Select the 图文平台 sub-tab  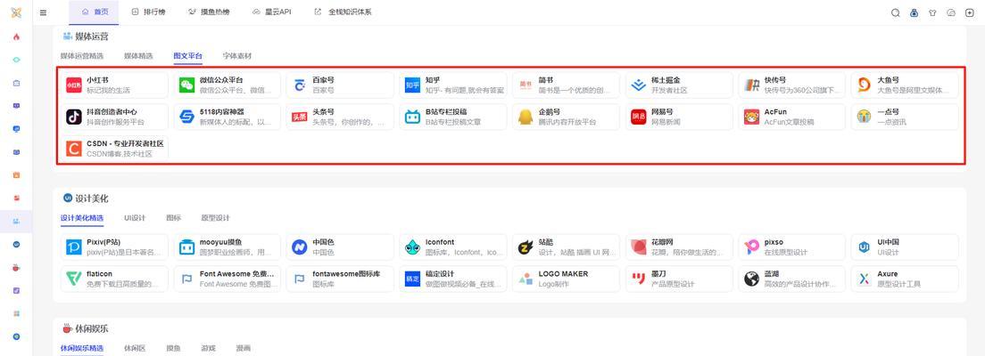coord(188,56)
